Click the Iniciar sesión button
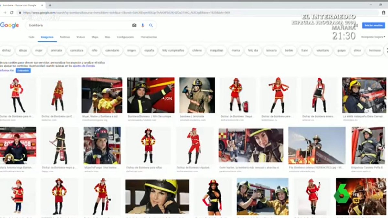 click(x=373, y=25)
